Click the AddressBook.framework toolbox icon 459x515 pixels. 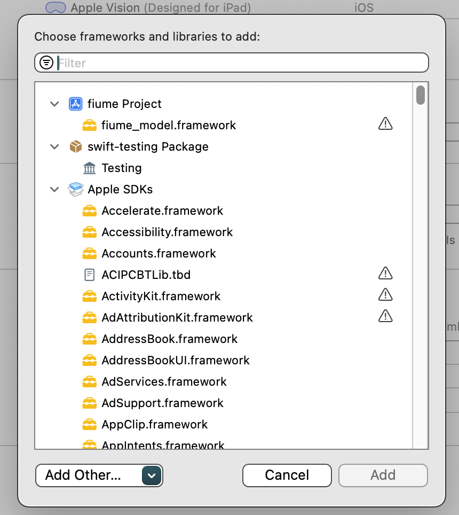90,339
